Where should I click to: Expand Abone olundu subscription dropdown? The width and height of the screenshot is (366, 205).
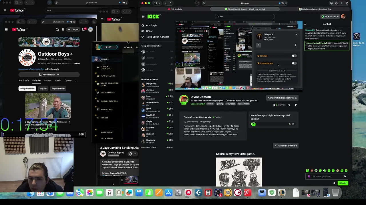(49, 75)
